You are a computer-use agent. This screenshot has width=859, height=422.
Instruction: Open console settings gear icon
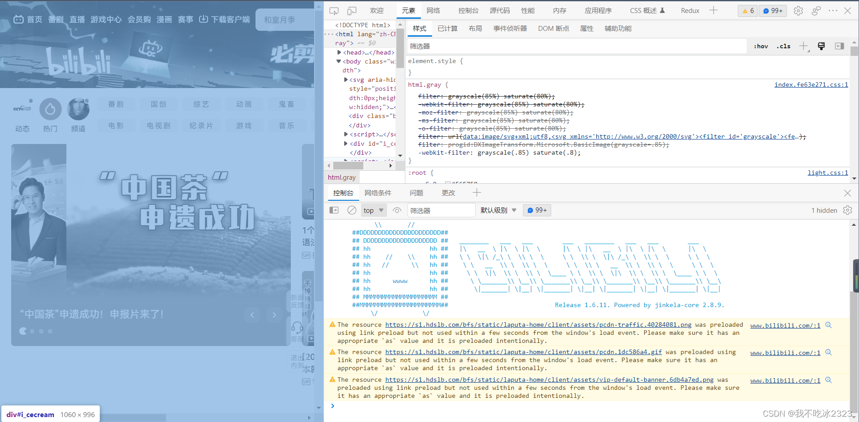(847, 210)
